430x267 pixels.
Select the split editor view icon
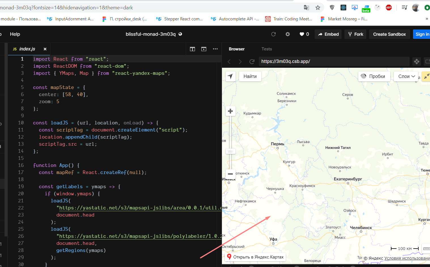(x=192, y=49)
